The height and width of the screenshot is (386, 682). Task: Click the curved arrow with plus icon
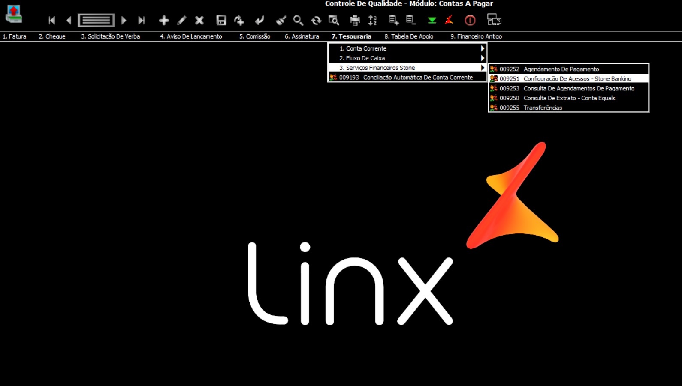coord(239,20)
